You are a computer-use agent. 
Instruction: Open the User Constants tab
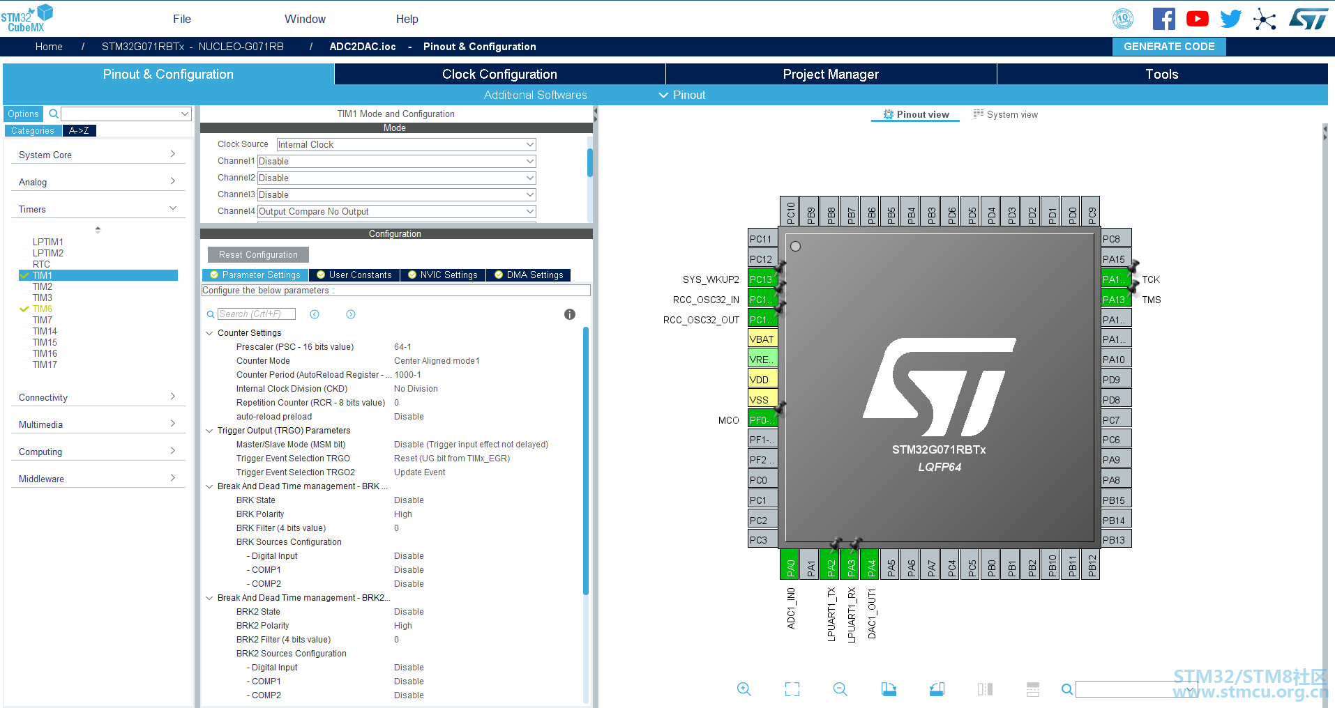coord(354,275)
